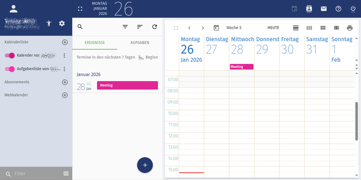Click the Woche 5 label
Image resolution: width=361 pixels, height=180 pixels.
[x=234, y=28]
